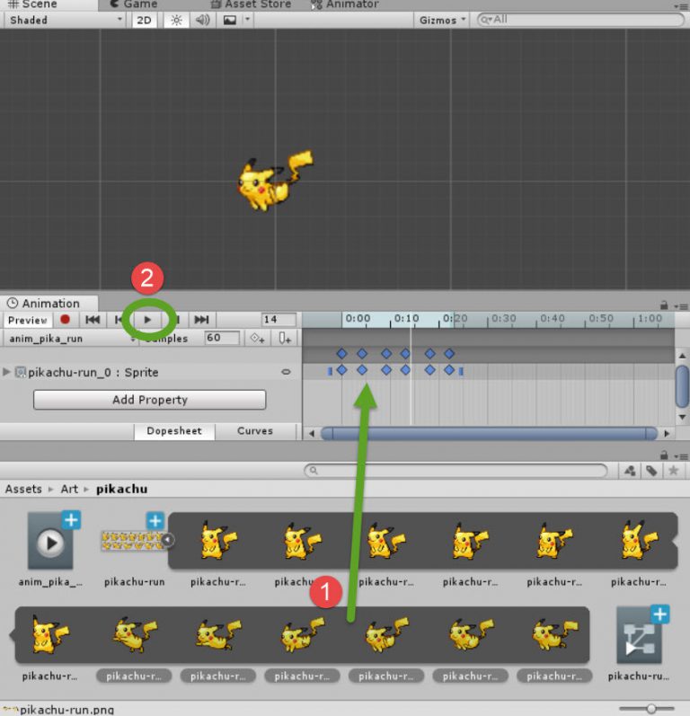Select the pikachu-run spritesheet asset

(134, 548)
